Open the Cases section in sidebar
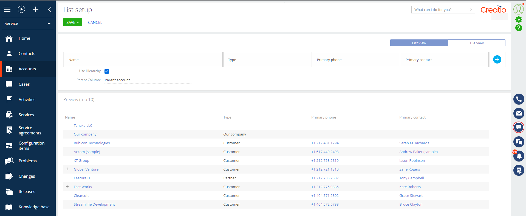Screen dimensions: 526x216 pos(24,84)
